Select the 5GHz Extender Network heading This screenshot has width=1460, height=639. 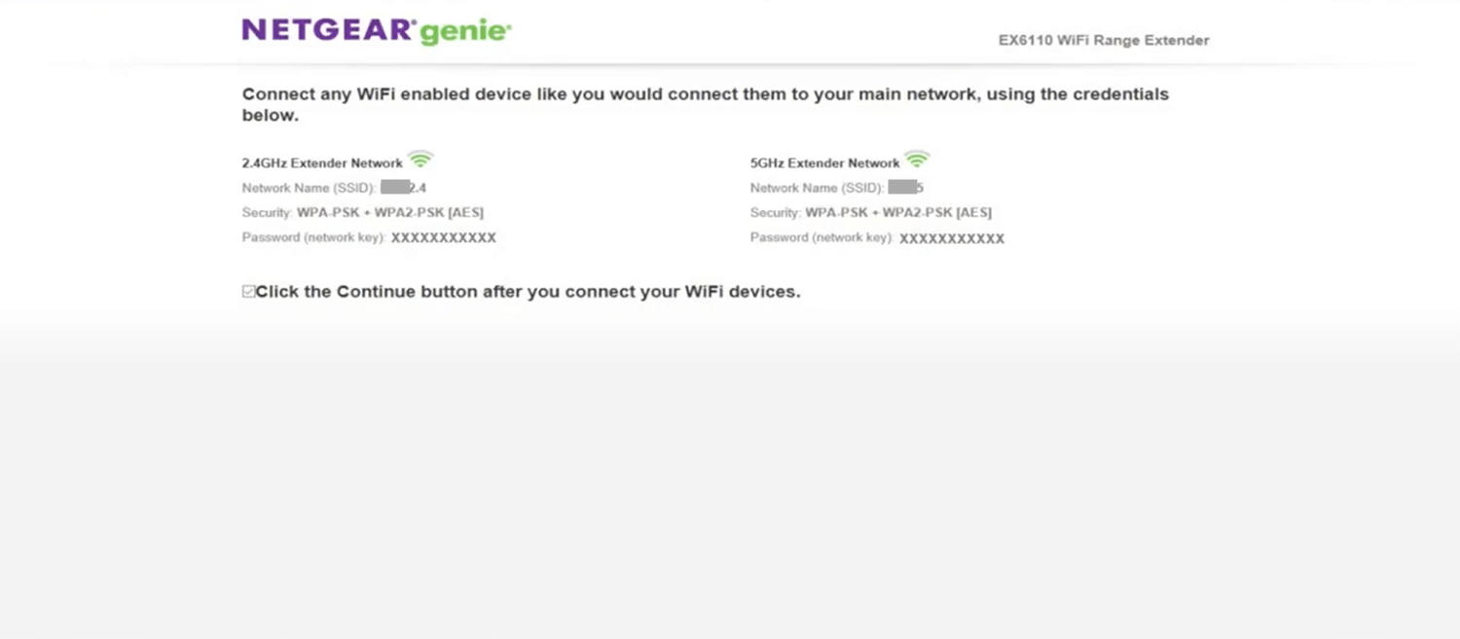coord(824,163)
